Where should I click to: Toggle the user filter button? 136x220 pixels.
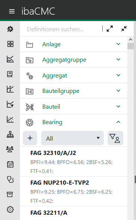115,138
